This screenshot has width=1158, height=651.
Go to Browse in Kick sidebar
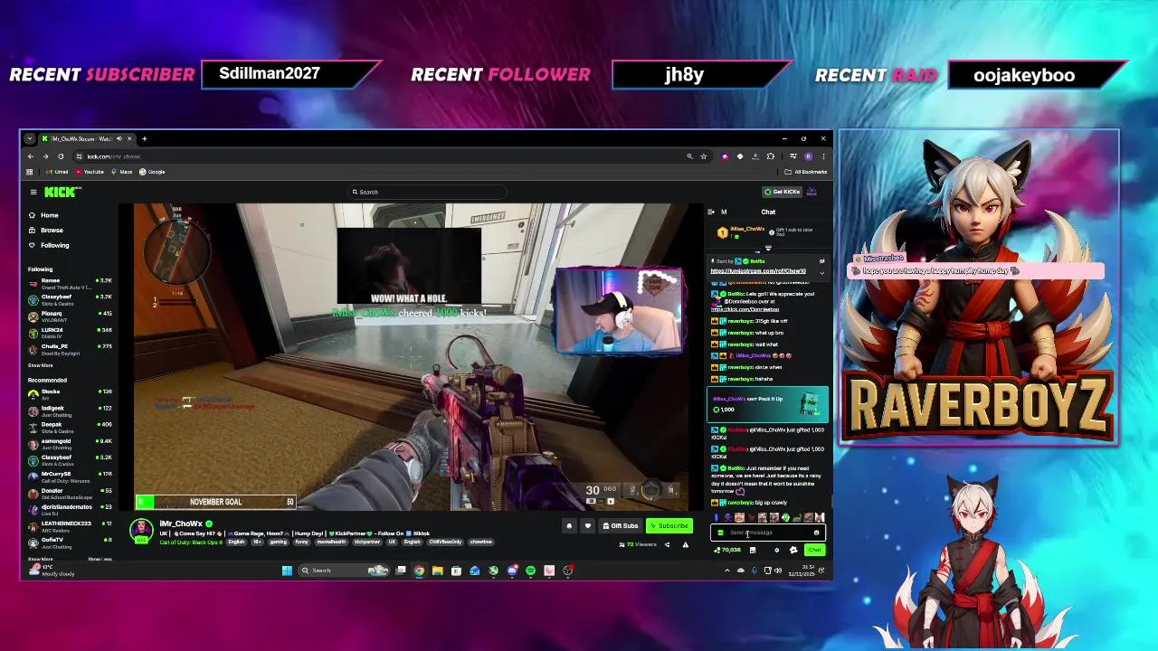tap(45, 231)
